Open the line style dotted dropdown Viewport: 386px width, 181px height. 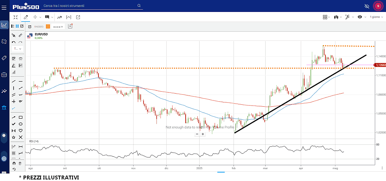pyautogui.click(x=58, y=27)
